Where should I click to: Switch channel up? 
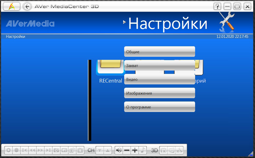[108, 150]
